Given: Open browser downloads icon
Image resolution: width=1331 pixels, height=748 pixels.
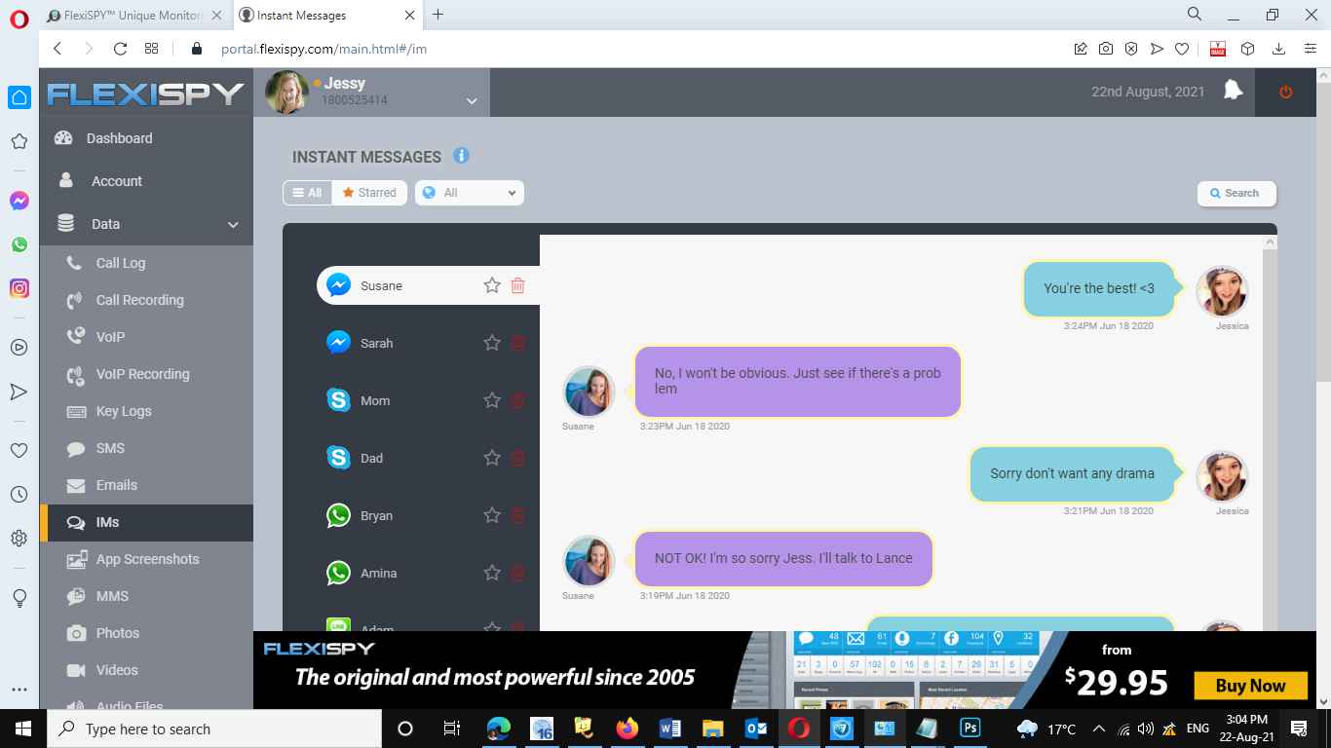Looking at the screenshot, I should [1279, 49].
